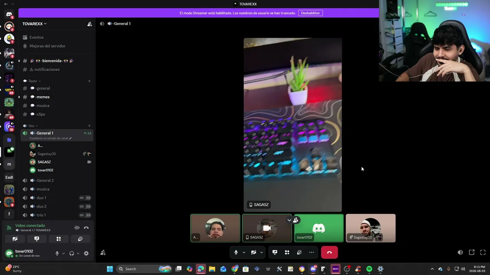This screenshot has height=275, width=490.
Task: Open File Explorer from the taskbar
Action: (x=212, y=269)
